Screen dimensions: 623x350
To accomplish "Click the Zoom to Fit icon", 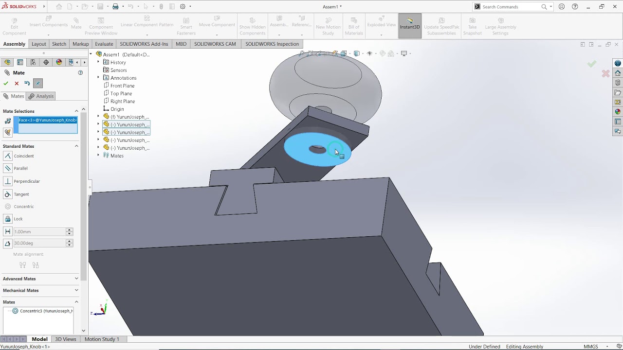I will point(302,53).
